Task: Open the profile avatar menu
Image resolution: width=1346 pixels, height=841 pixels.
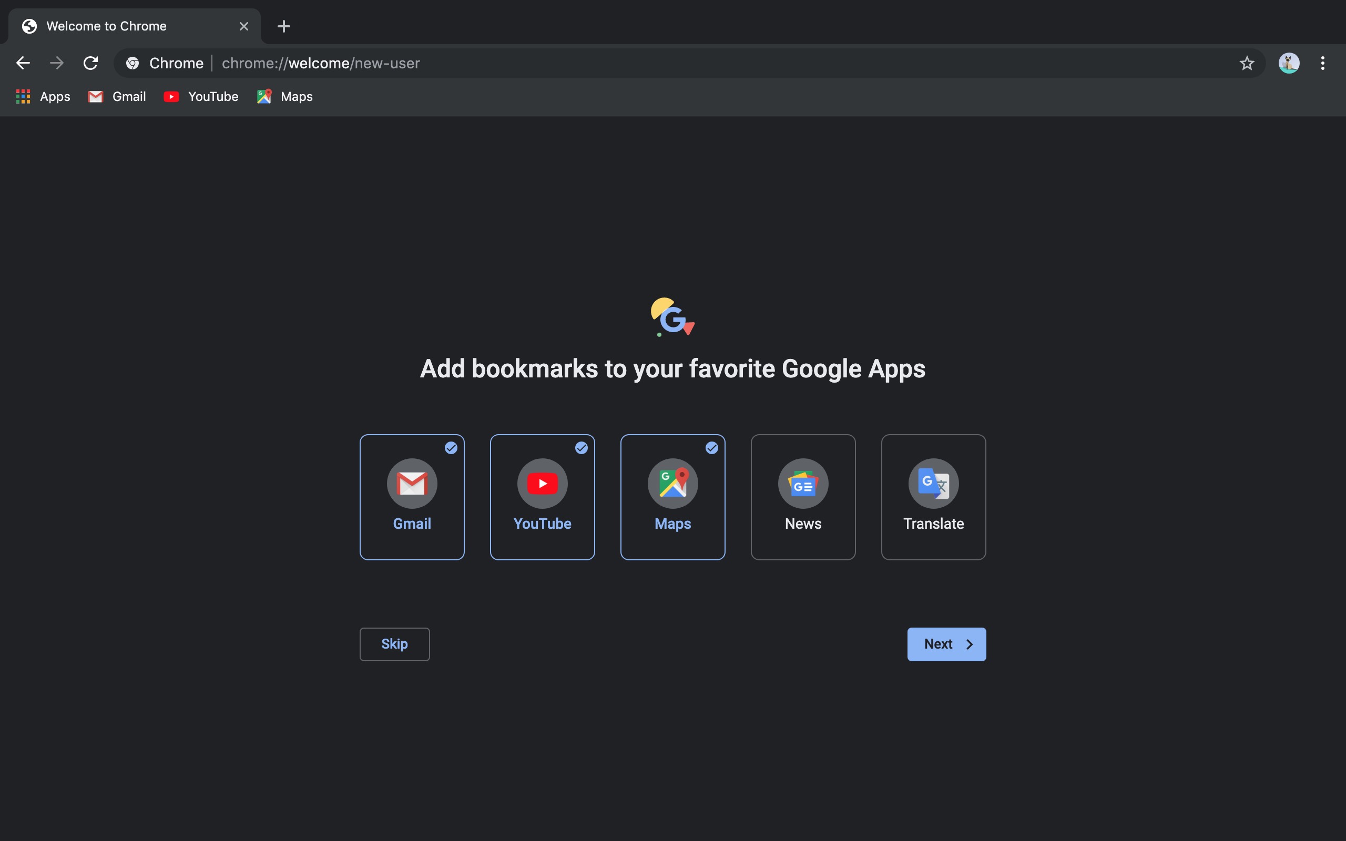Action: [x=1289, y=63]
